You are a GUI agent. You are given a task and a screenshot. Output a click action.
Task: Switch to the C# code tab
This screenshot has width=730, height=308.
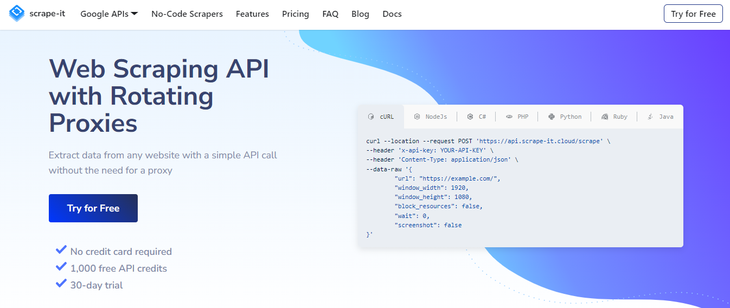(477, 117)
